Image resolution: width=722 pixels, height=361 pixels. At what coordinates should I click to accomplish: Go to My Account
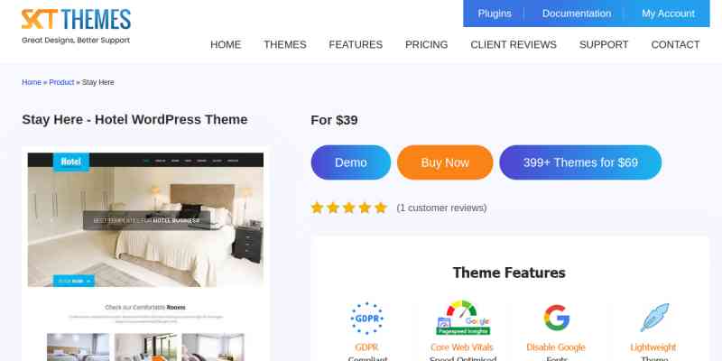[x=668, y=14]
